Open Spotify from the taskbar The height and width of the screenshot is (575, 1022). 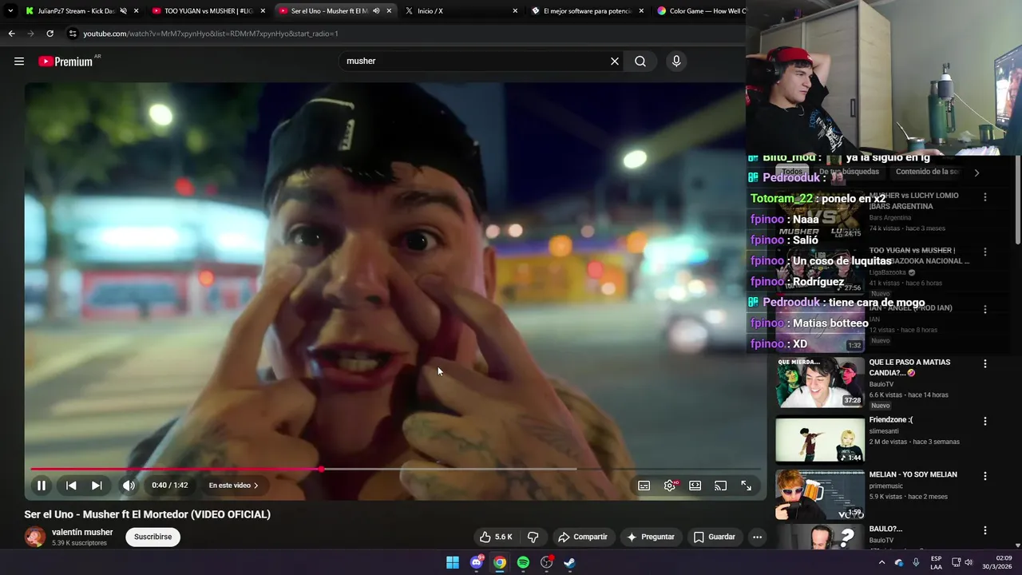(523, 562)
